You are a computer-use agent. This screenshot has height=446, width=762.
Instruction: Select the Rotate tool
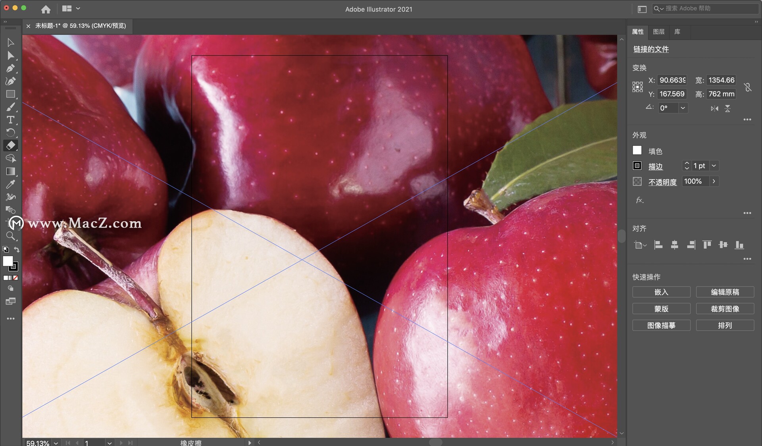(x=11, y=133)
